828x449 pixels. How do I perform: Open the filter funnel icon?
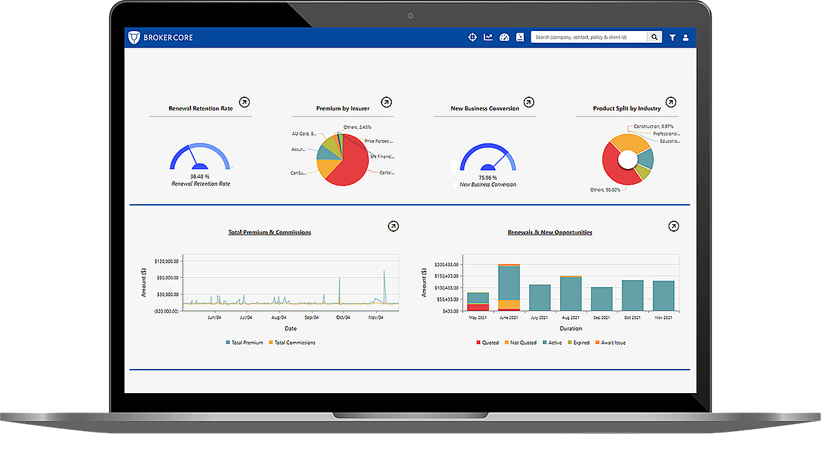pos(672,38)
